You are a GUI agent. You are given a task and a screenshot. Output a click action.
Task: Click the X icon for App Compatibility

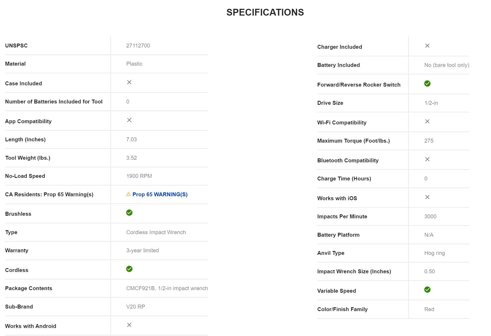[x=129, y=120]
